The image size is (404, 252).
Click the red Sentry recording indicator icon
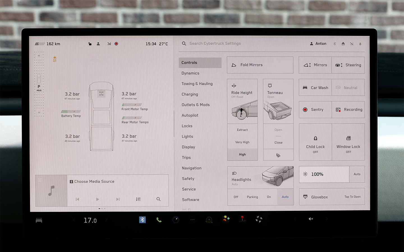(116, 44)
